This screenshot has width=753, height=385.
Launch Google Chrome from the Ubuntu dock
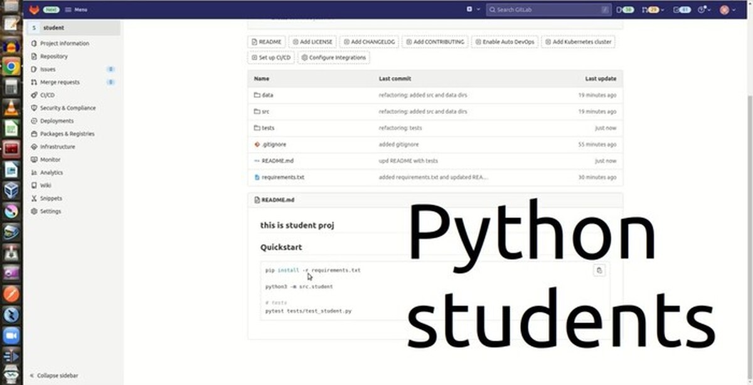[x=10, y=64]
